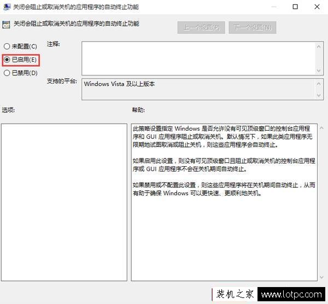Click the 帮助: label
This screenshot has height=304, width=328.
click(138, 110)
